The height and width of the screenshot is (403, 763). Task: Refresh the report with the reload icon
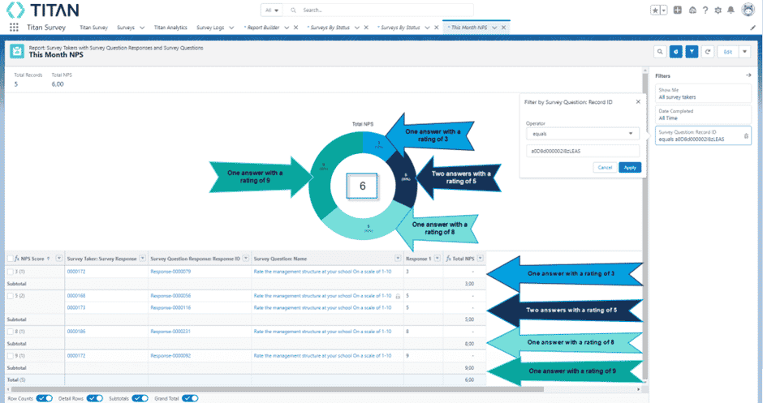pos(708,51)
